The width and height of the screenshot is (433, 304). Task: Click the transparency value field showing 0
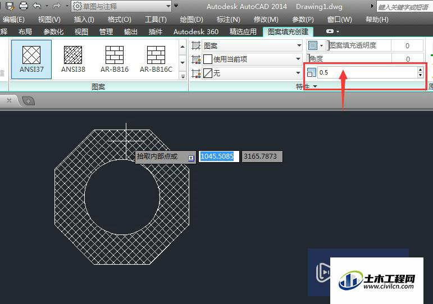point(407,45)
